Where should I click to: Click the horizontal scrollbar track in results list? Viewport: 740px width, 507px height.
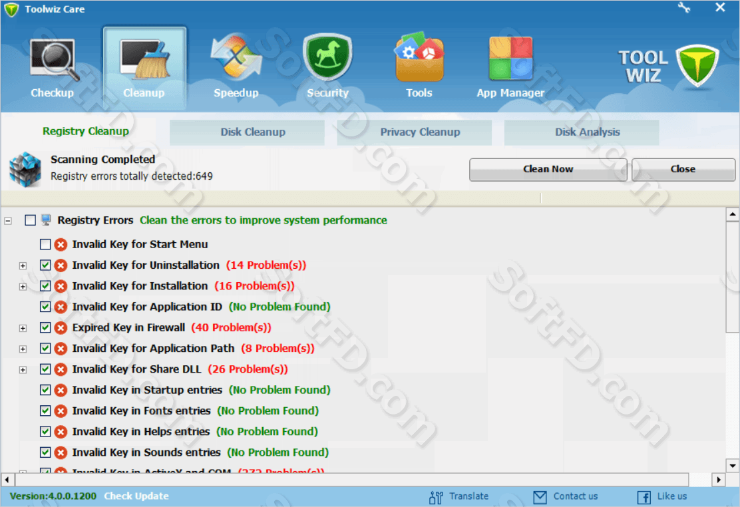coord(363,480)
